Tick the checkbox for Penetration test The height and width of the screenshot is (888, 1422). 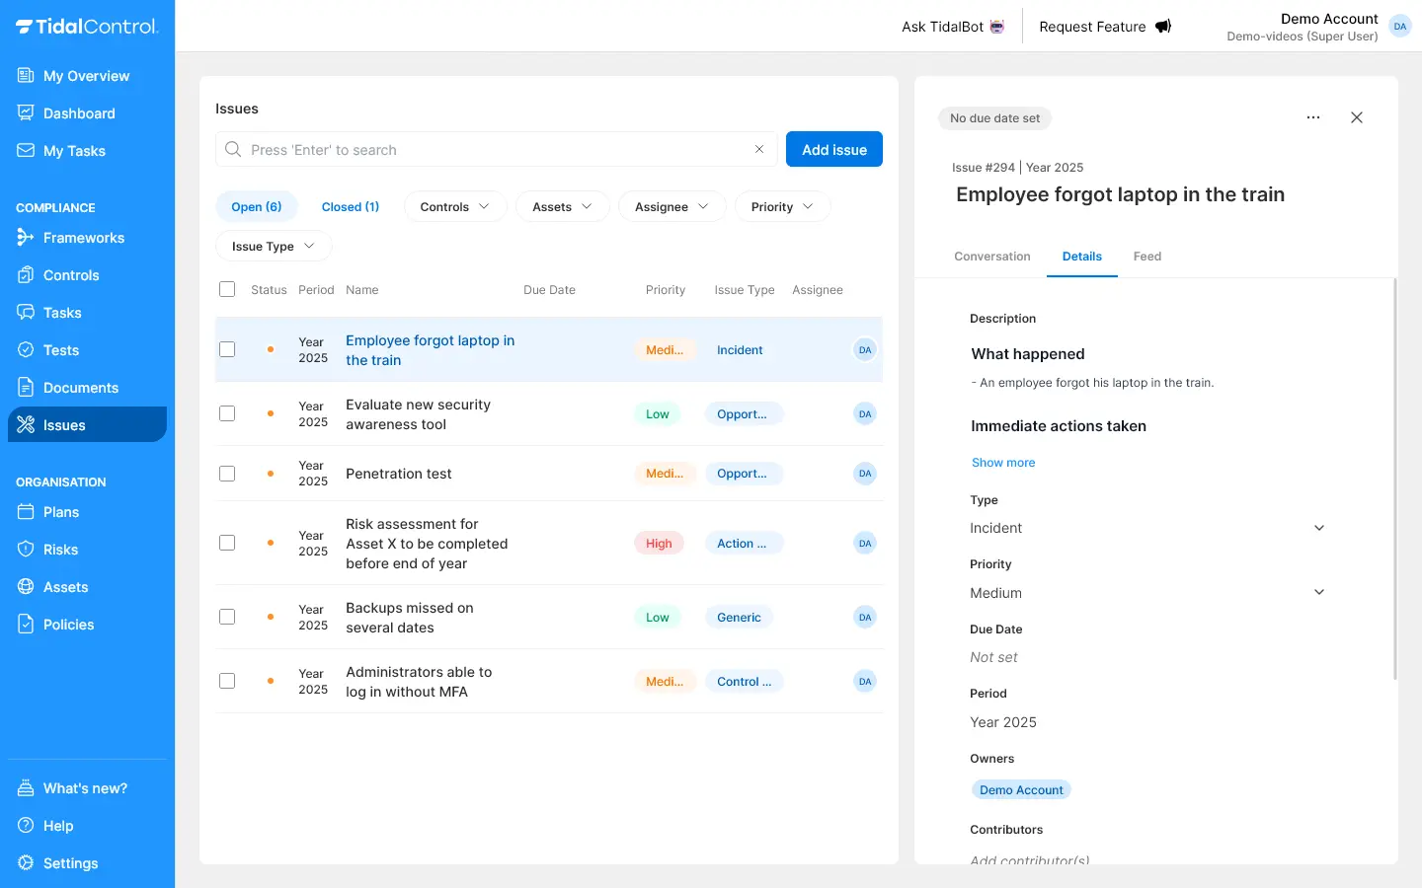tap(227, 474)
